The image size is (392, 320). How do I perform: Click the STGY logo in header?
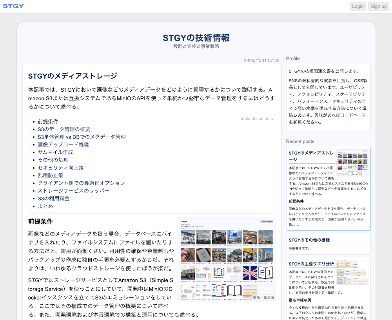pyautogui.click(x=13, y=6)
